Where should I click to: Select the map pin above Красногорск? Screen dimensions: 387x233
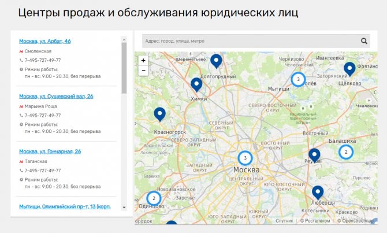pyautogui.click(x=159, y=114)
